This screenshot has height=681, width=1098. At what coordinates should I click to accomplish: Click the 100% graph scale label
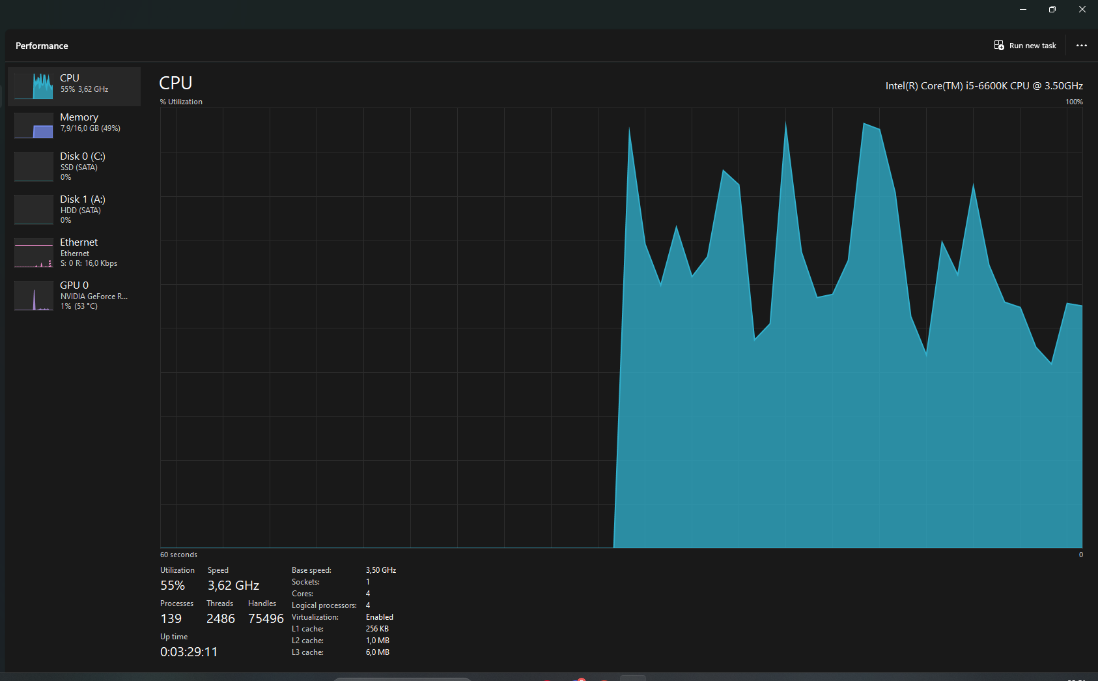1074,102
